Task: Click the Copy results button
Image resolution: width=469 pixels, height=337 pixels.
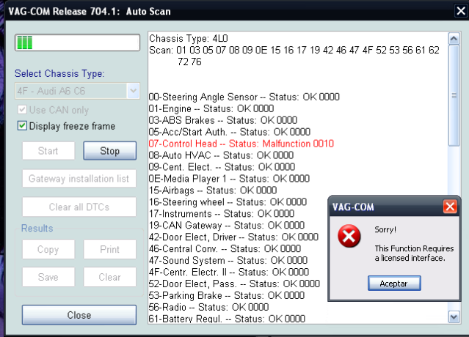Action: (x=48, y=249)
